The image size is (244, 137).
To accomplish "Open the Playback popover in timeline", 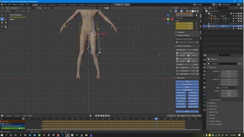I will click(x=10, y=116).
